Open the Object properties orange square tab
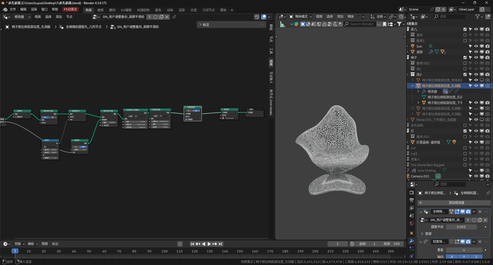The height and width of the screenshot is (265, 493). pyautogui.click(x=412, y=233)
